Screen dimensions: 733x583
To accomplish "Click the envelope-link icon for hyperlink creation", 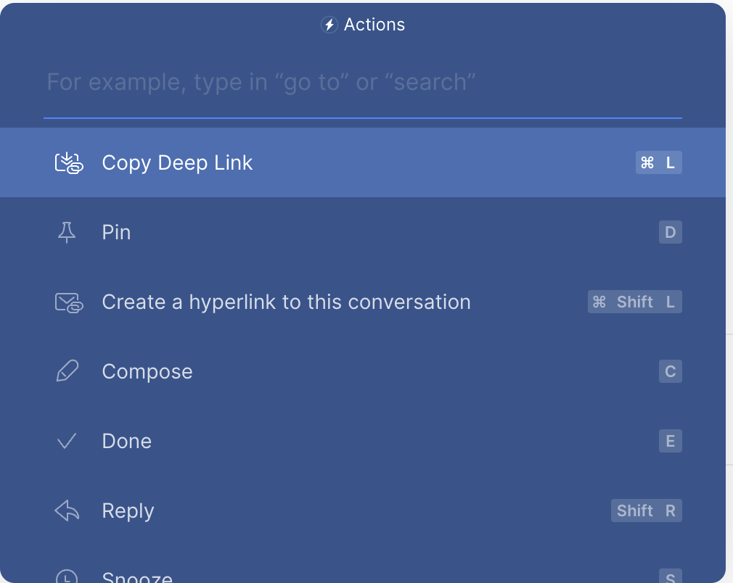I will (69, 302).
